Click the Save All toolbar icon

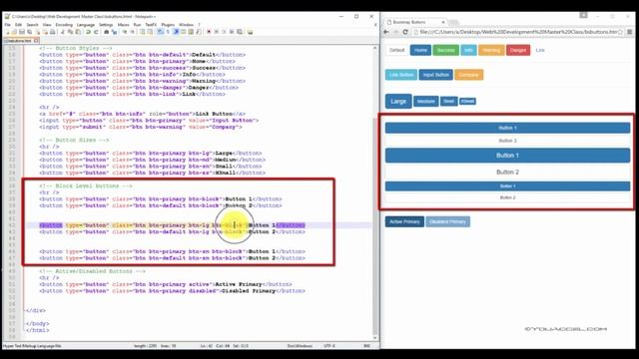point(30,32)
